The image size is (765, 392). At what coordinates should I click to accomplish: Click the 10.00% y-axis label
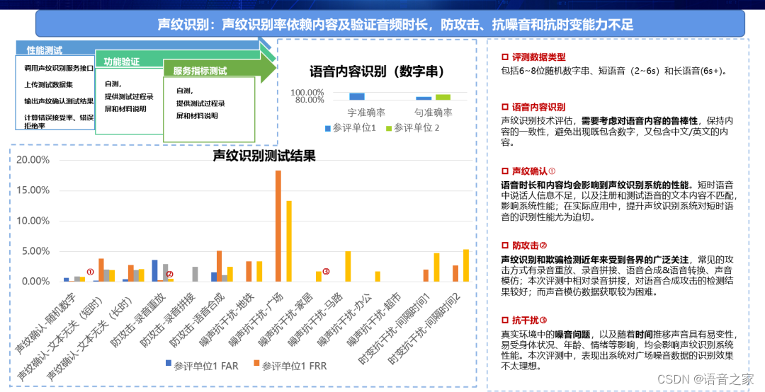(32, 221)
